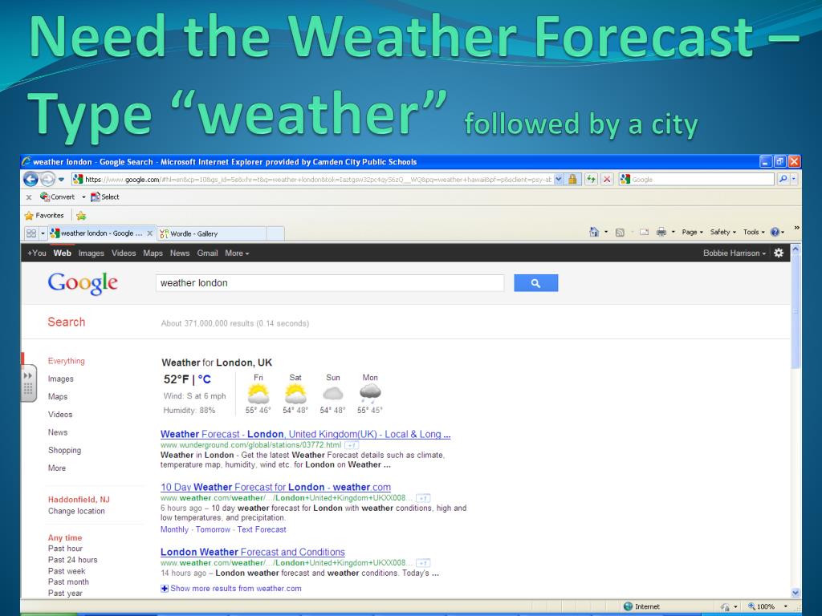This screenshot has width=822, height=616.
Task: Click the Convert toolbar button
Action: coord(58,197)
